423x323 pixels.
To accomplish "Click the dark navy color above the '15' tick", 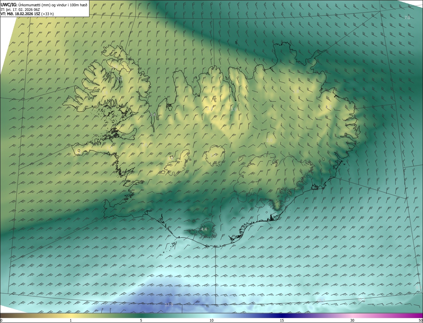I will pos(282,316).
